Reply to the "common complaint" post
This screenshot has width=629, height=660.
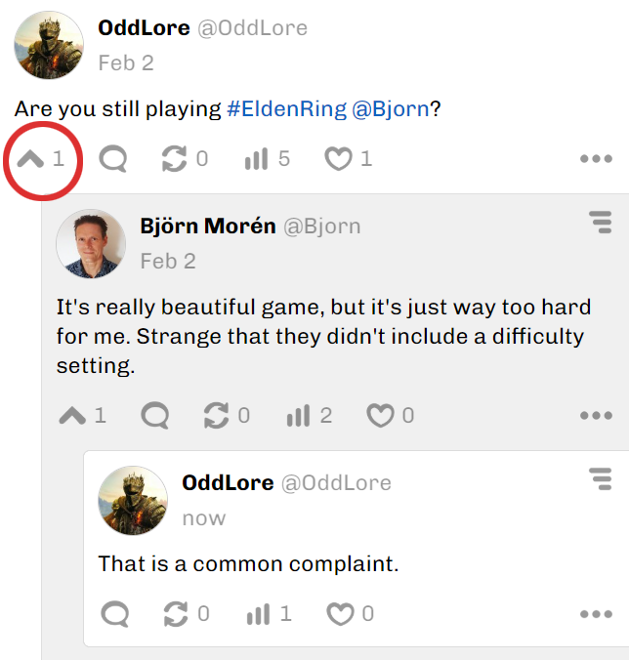[114, 614]
